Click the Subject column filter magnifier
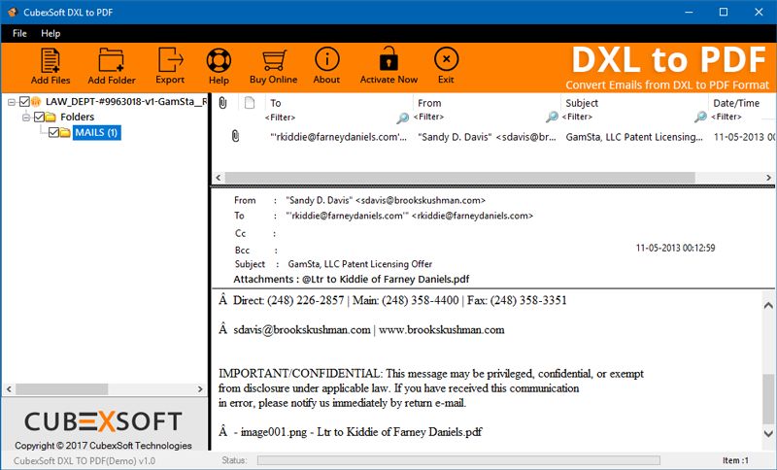777x470 pixels. pos(700,117)
